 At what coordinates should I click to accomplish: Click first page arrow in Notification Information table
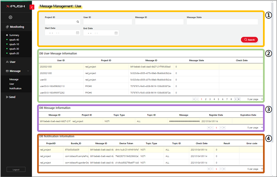pos(208,169)
